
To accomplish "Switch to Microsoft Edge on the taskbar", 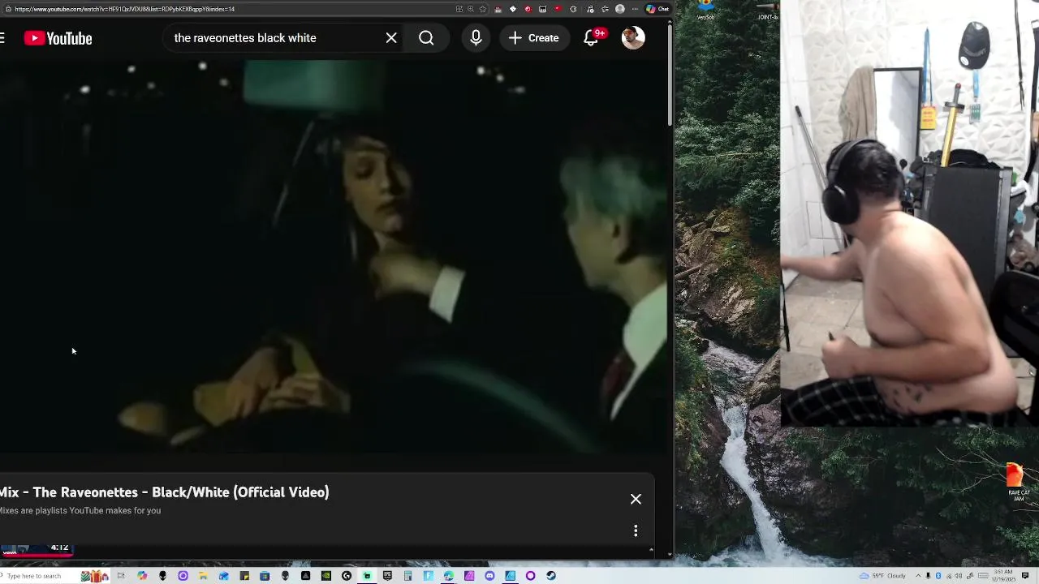I will pos(448,576).
